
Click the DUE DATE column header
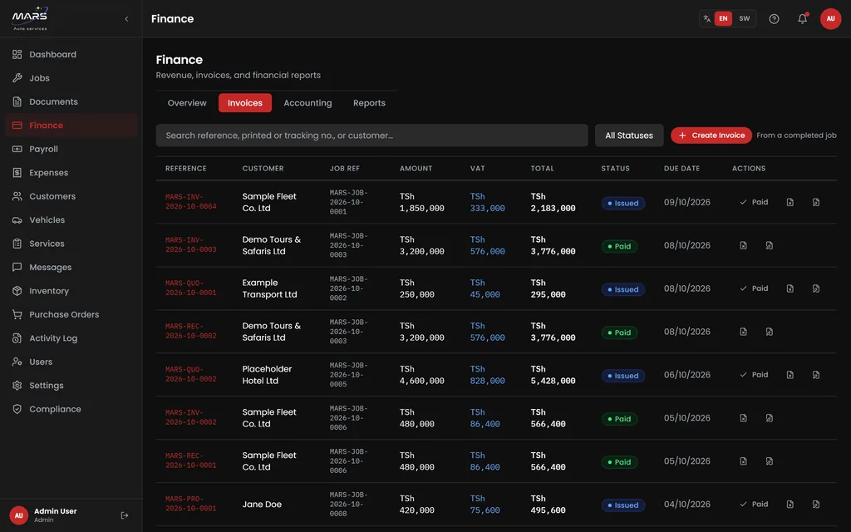[x=681, y=168]
